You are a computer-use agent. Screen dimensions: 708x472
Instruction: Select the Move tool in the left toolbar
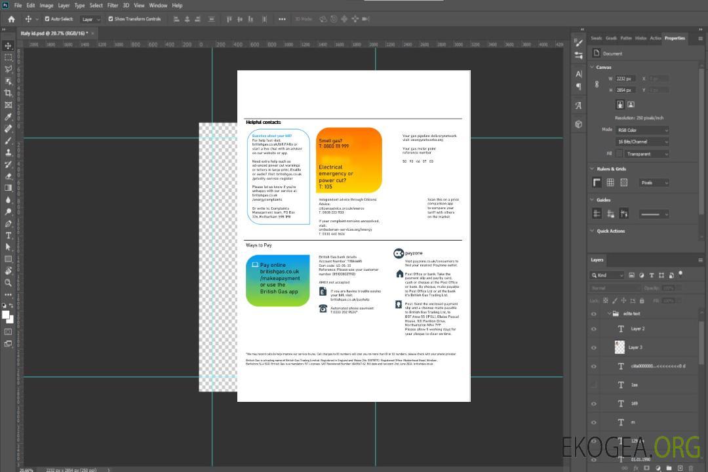pos(8,46)
